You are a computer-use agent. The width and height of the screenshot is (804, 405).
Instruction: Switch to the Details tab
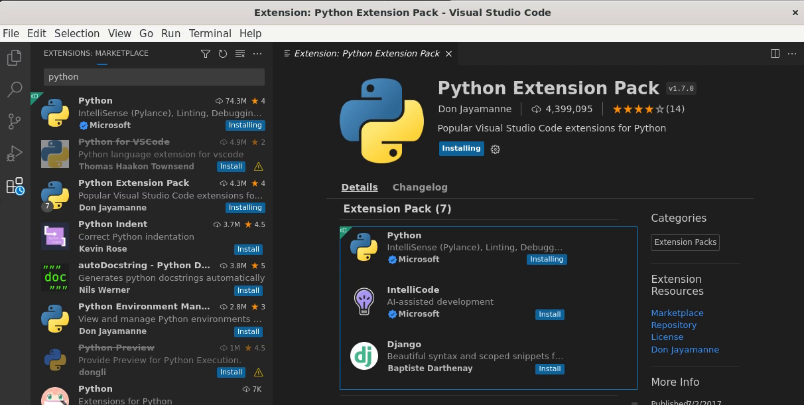coord(360,187)
